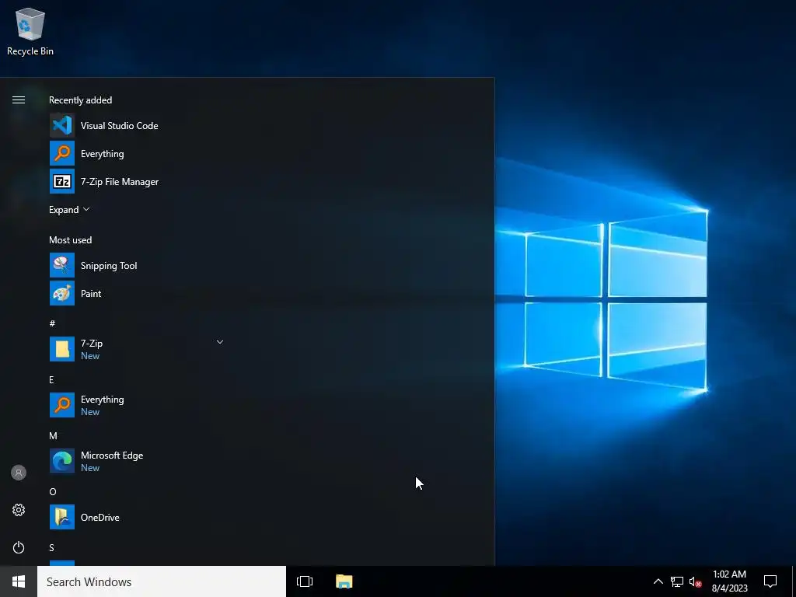Image resolution: width=796 pixels, height=597 pixels.
Task: Open 7-Zip File Manager
Action: click(x=137, y=181)
